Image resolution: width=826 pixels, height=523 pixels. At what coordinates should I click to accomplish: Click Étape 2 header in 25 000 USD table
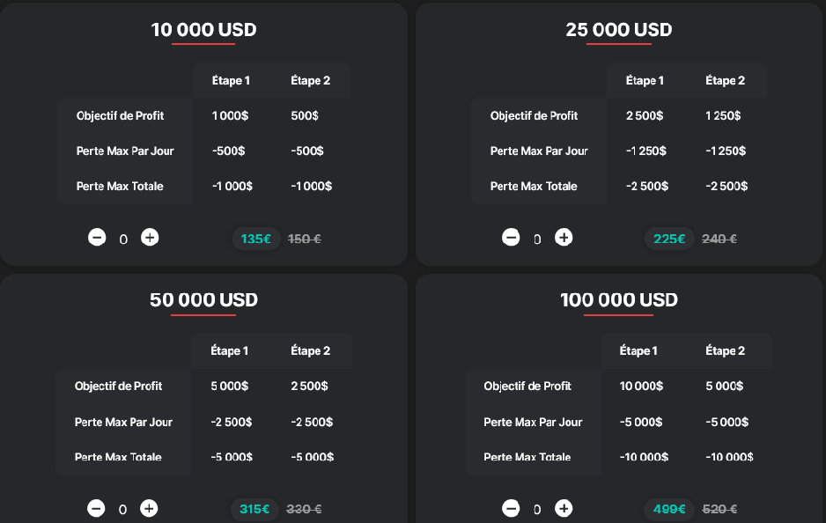725,81
